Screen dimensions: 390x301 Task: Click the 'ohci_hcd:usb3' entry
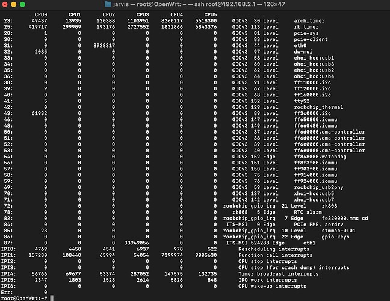point(314,64)
